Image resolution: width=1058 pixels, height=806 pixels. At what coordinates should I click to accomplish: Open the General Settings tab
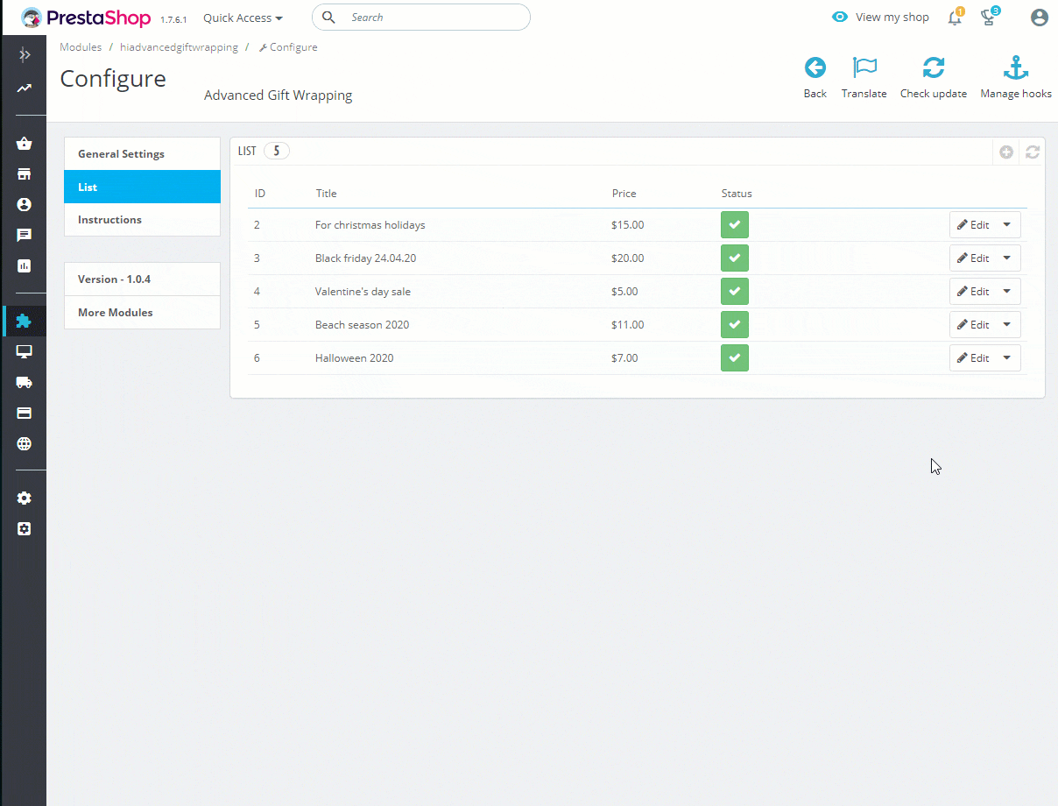coord(142,153)
